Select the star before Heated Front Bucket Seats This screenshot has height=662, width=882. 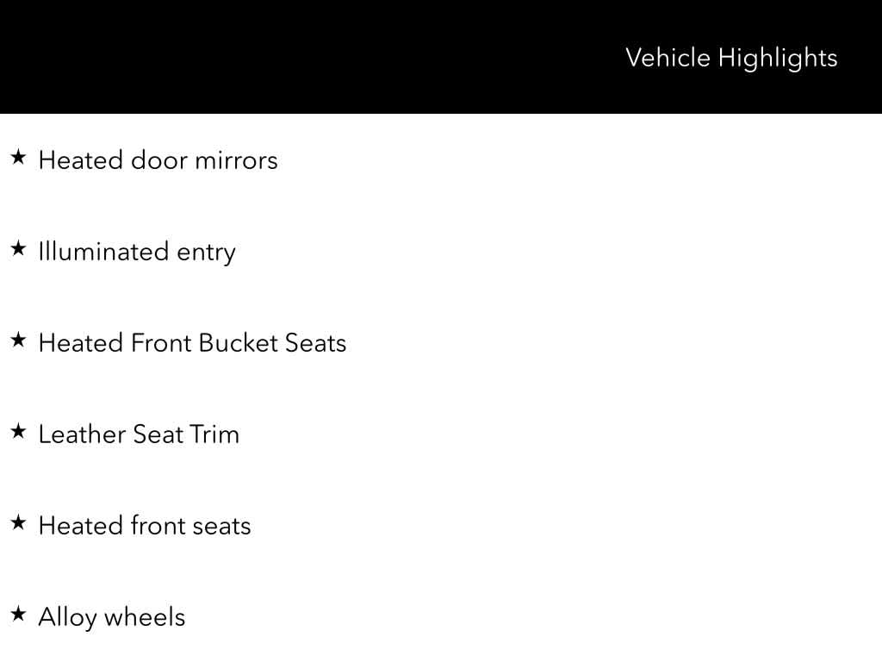tap(18, 340)
